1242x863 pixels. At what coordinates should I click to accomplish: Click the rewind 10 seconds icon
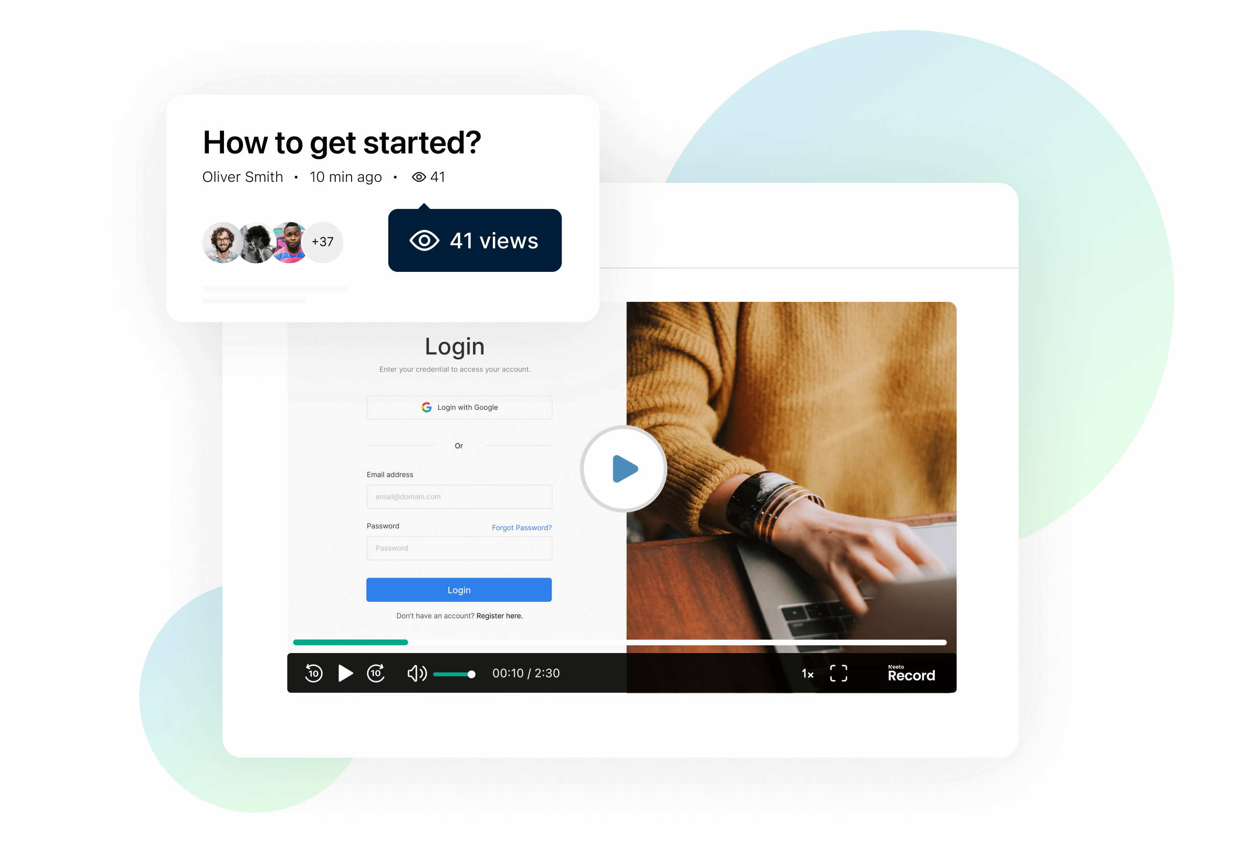point(313,672)
